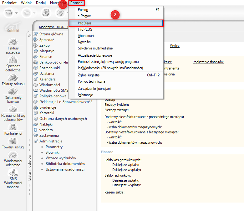Select Wzorce wydruków under Administracja
Image resolution: width=244 pixels, height=211 pixels.
click(x=61, y=158)
